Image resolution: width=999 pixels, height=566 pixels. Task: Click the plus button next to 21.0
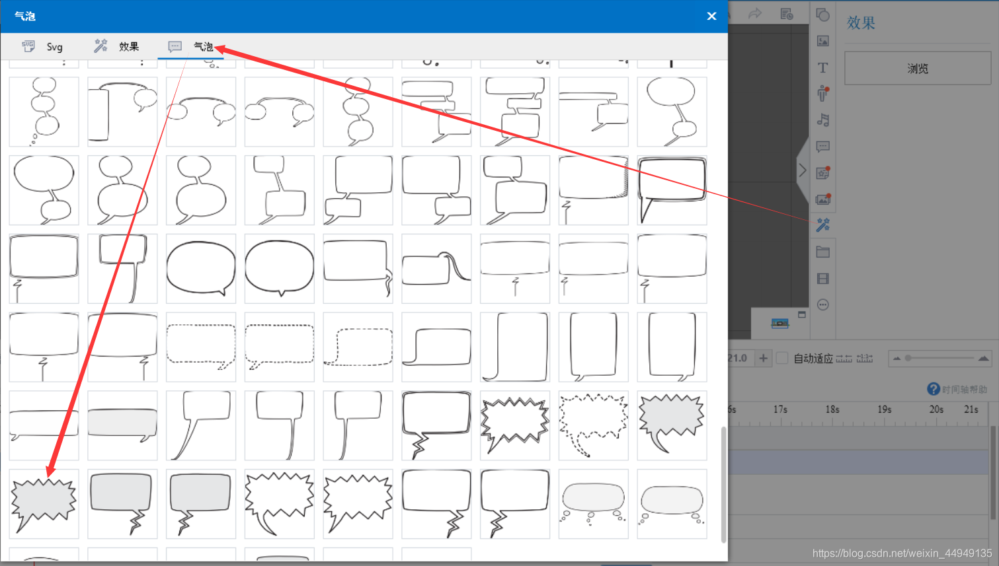tap(763, 358)
